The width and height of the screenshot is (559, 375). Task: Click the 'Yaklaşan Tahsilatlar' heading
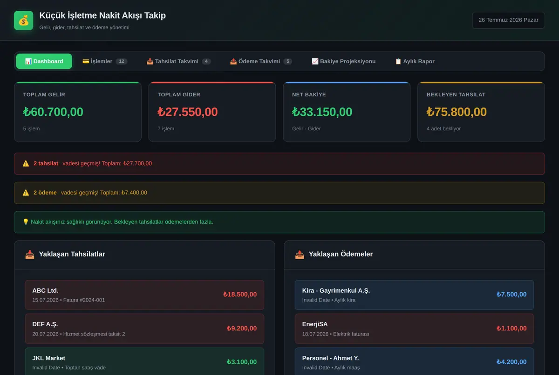coord(72,254)
